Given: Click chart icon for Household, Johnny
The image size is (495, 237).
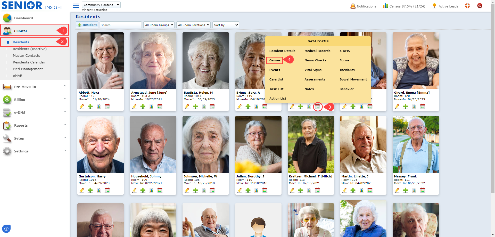Looking at the screenshot, I should [x=151, y=190].
